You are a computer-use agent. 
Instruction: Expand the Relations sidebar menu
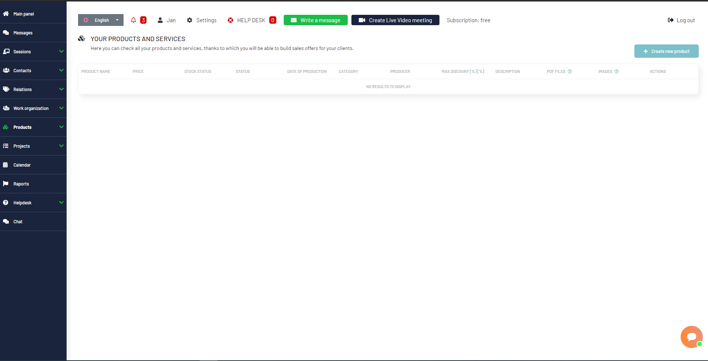pyautogui.click(x=22, y=89)
